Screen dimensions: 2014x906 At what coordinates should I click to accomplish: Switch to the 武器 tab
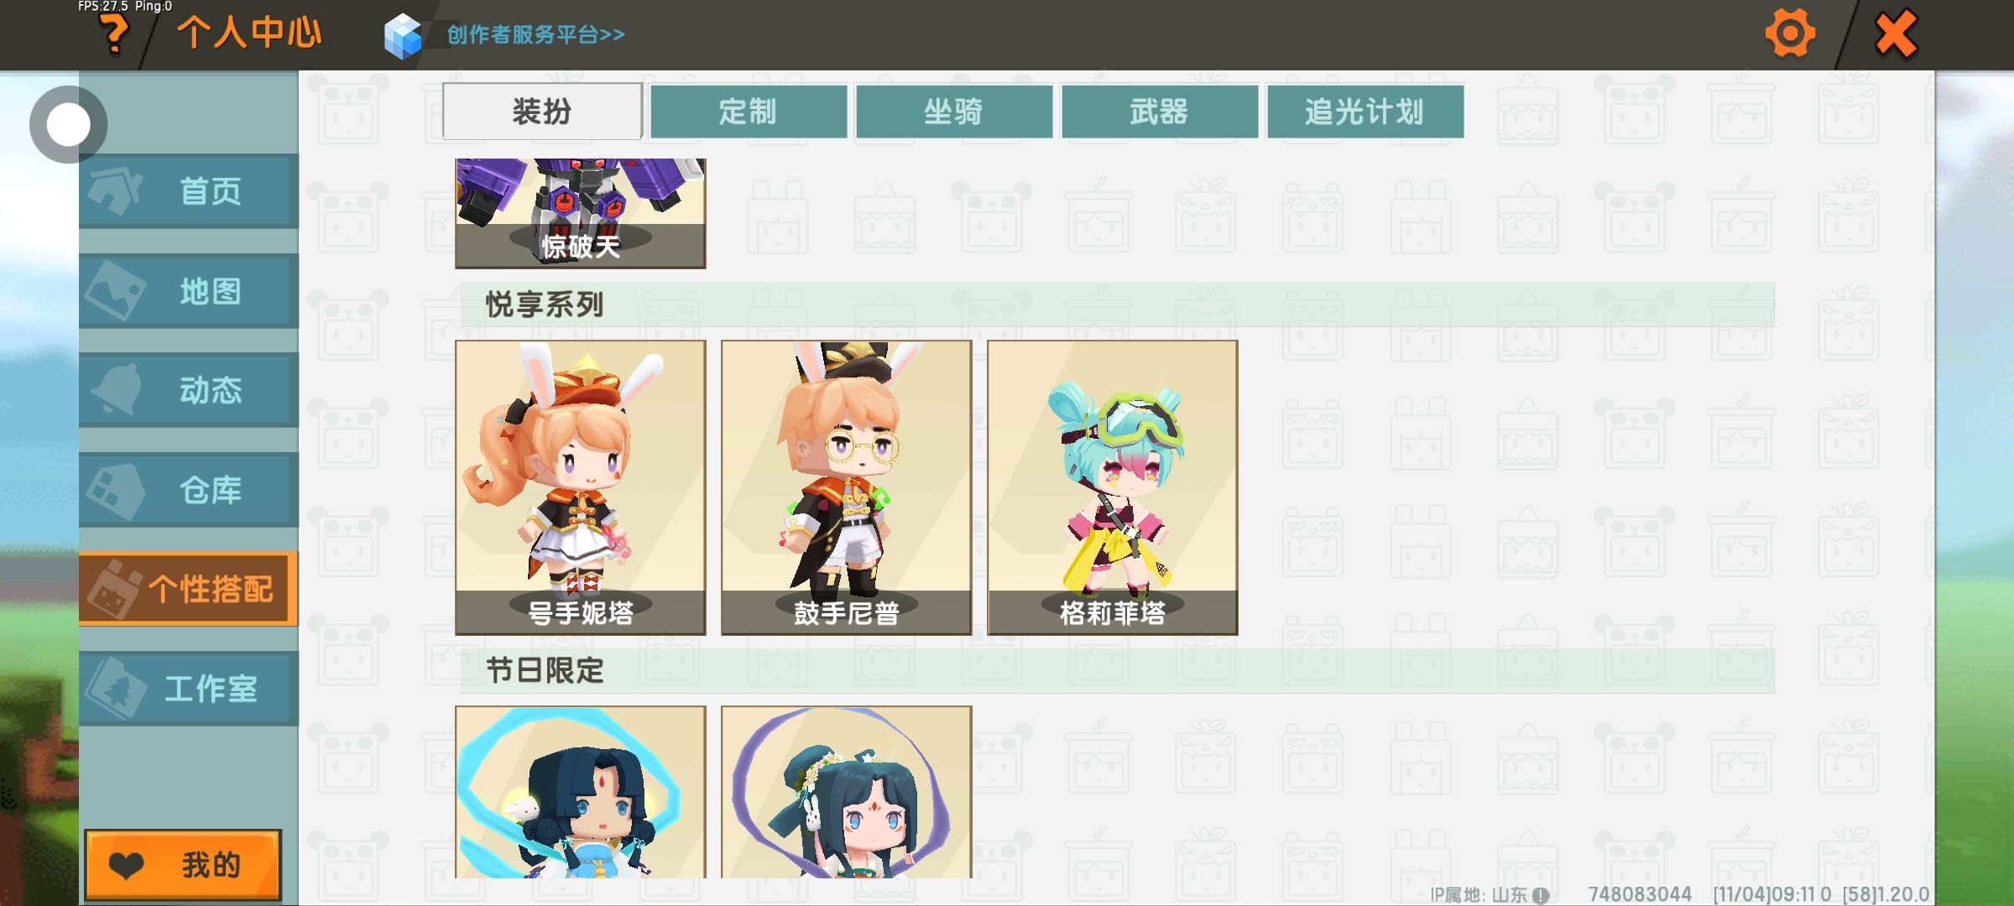pyautogui.click(x=1160, y=111)
